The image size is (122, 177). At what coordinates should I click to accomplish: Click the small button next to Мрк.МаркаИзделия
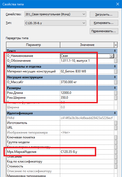coord(116,152)
